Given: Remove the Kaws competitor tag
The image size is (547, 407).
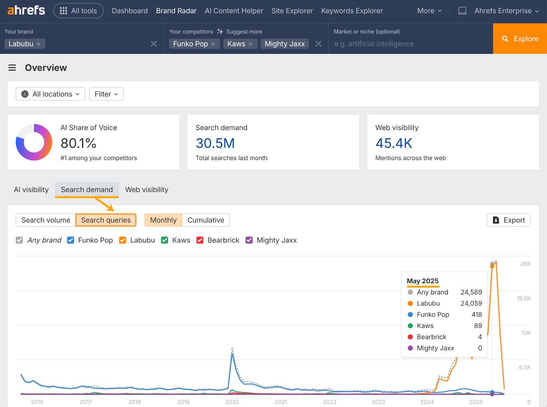Looking at the screenshot, I should tap(251, 44).
